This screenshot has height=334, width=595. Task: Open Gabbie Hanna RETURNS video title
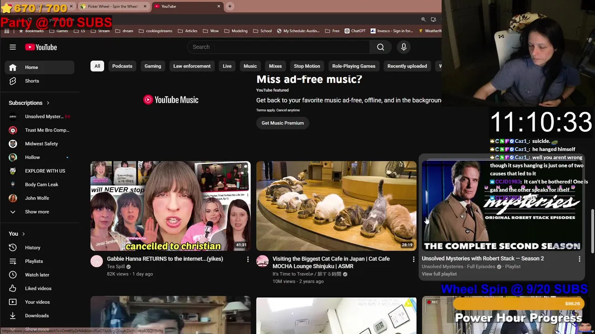(x=165, y=259)
